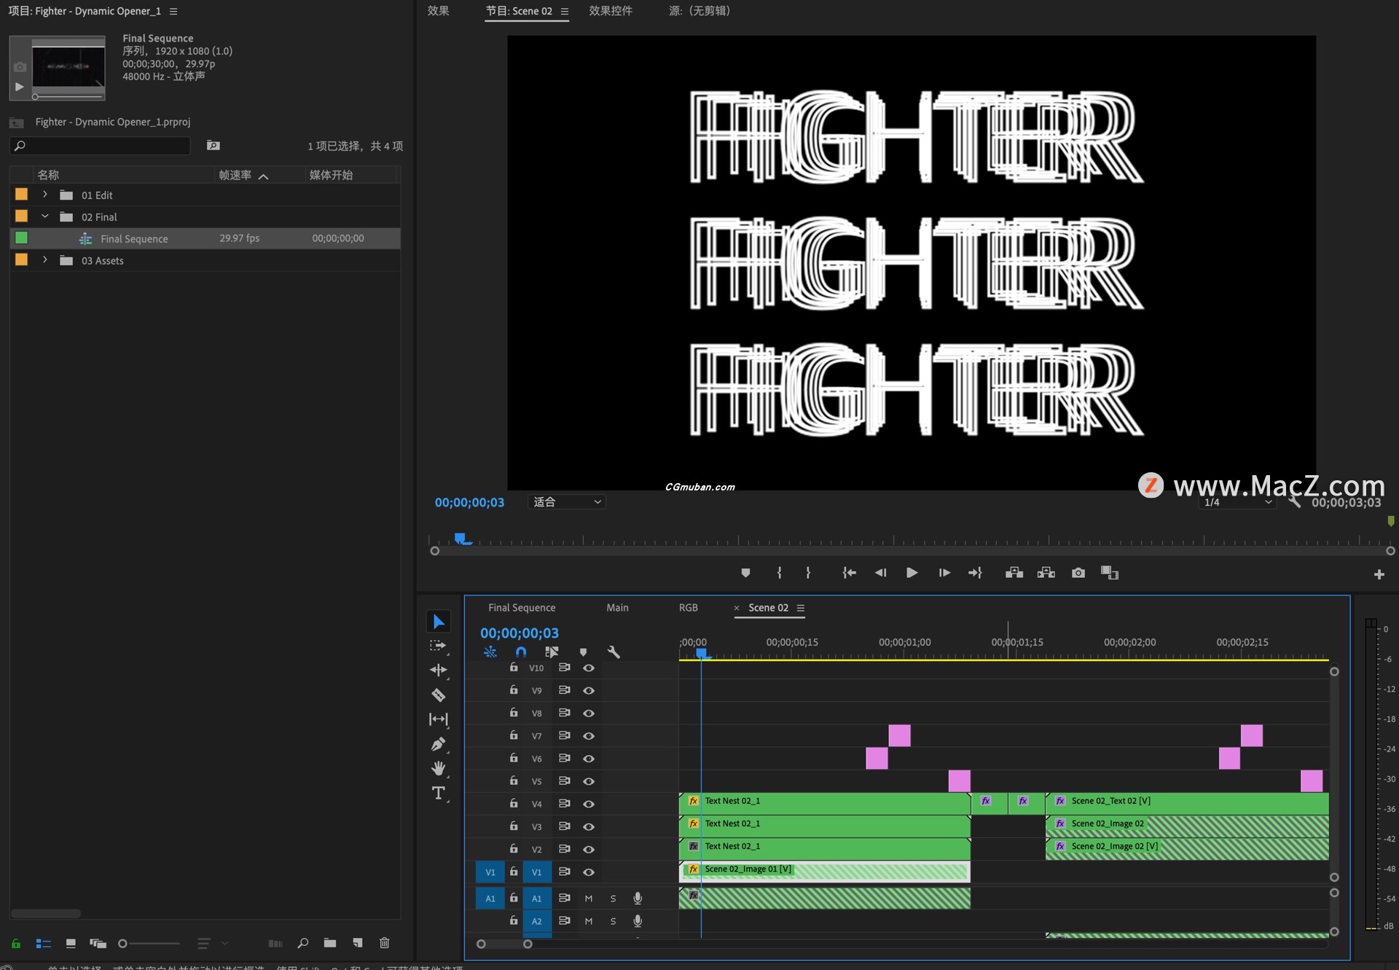Play the program monitor
Viewport: 1399px width, 970px height.
912,573
